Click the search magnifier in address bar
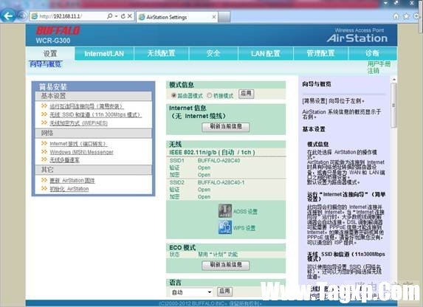423x307 pixels. tap(110, 16)
